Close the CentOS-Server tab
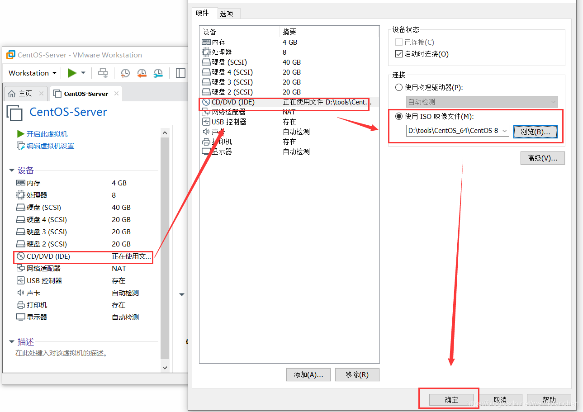The image size is (583, 412). pyautogui.click(x=116, y=94)
